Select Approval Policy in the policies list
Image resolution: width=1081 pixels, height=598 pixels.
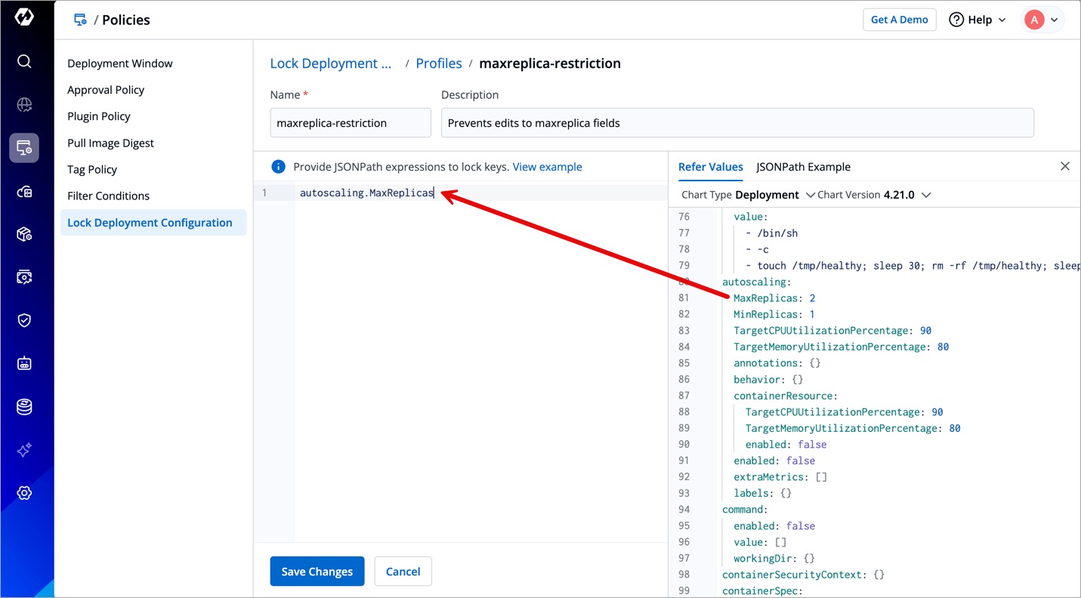tap(106, 90)
